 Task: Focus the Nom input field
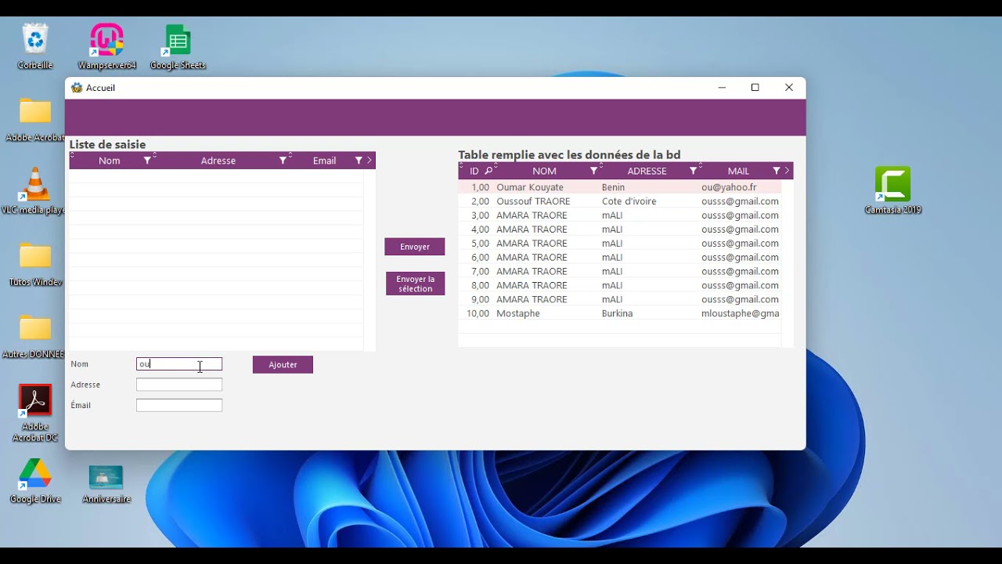[x=179, y=364]
